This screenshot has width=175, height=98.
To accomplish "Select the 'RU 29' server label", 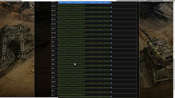I will coord(54,37).
